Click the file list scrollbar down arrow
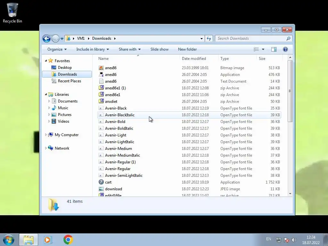Screen dimensions: 328x246 pyautogui.click(x=290, y=194)
